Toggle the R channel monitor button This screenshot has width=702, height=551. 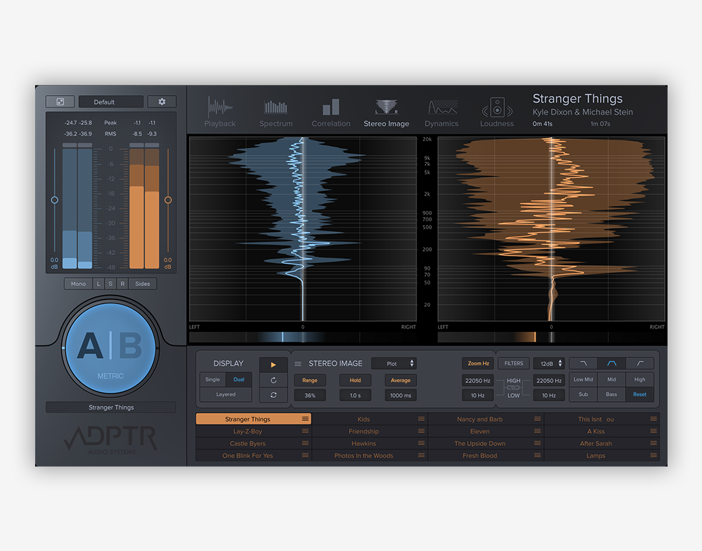pos(122,283)
